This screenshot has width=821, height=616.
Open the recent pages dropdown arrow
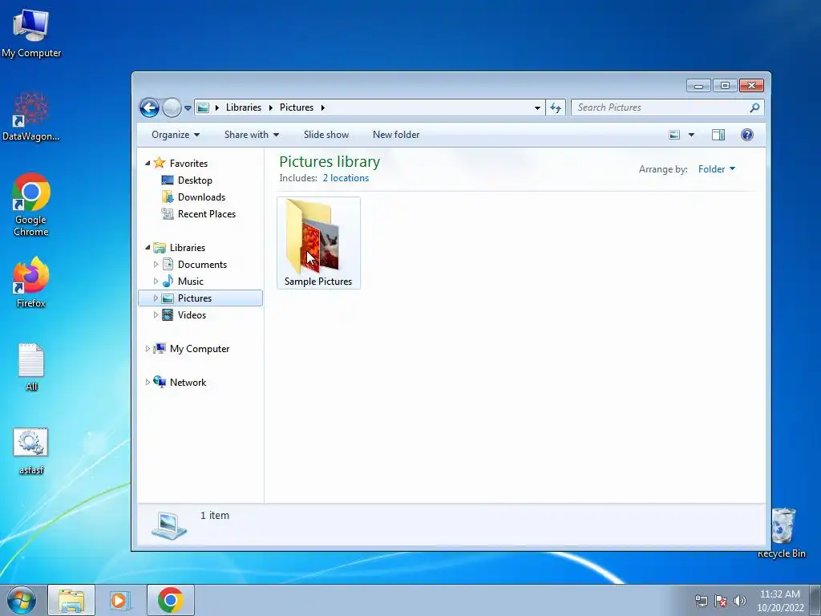pyautogui.click(x=188, y=108)
